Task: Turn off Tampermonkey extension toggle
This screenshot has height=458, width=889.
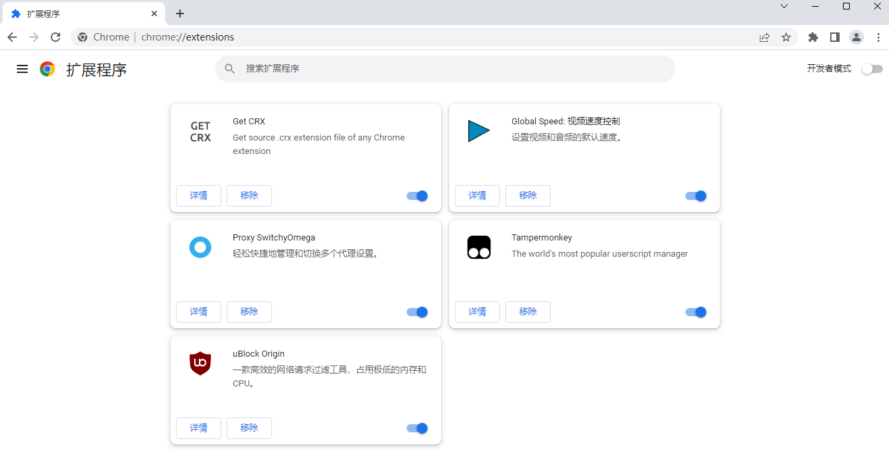Action: click(696, 312)
